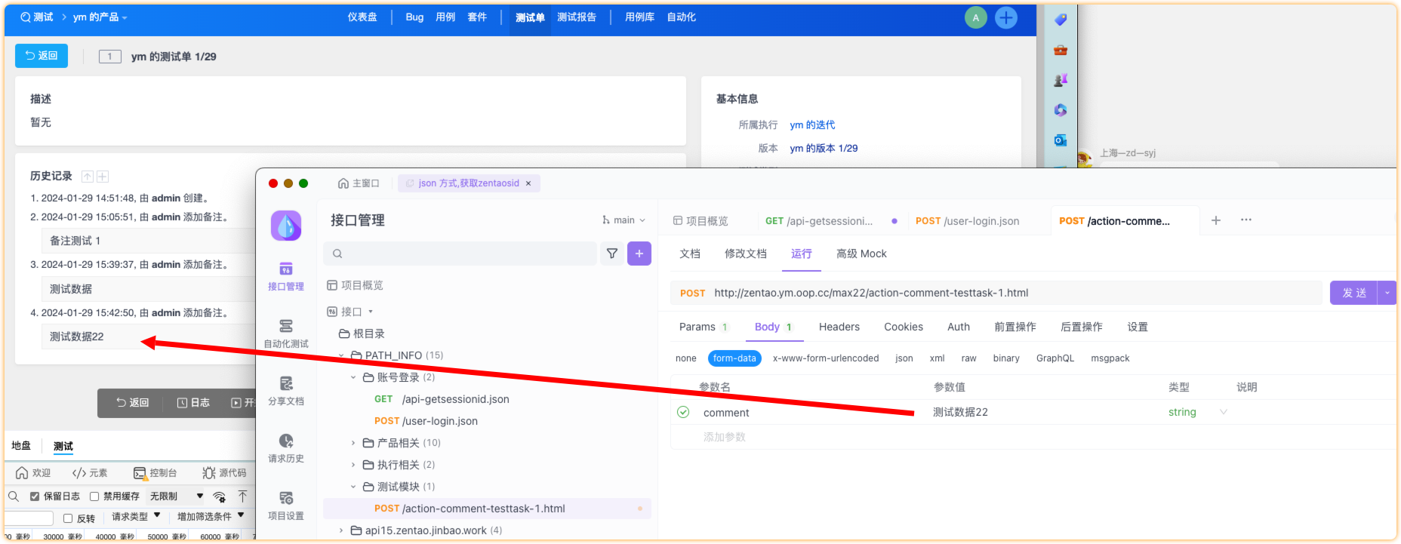Open the green admin avatar menu
The image size is (1401, 544).
[x=976, y=17]
